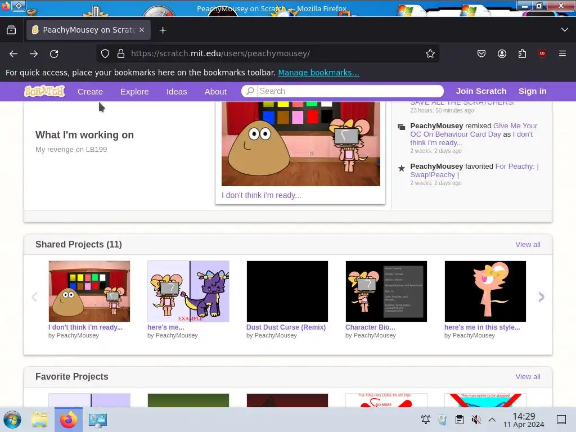This screenshot has height=432, width=576.
Task: Click the Windows Start orb
Action: [x=12, y=420]
